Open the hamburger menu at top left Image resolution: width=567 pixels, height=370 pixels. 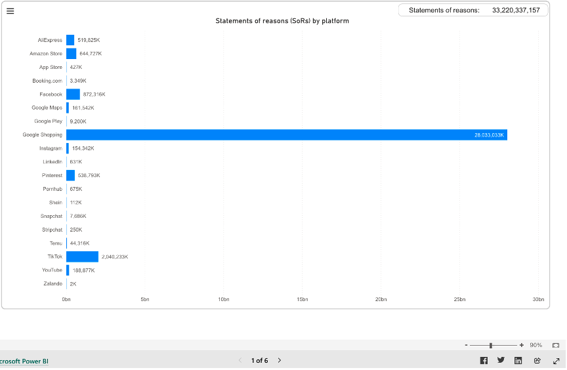[10, 10]
